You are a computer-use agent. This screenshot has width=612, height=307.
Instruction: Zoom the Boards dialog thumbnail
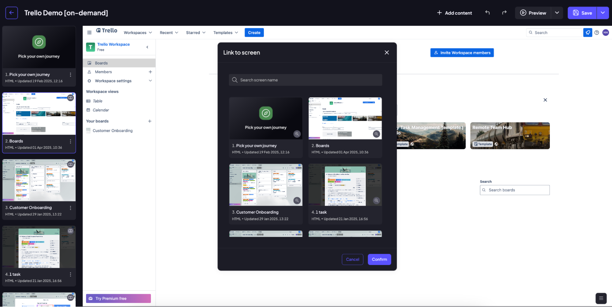point(376,134)
